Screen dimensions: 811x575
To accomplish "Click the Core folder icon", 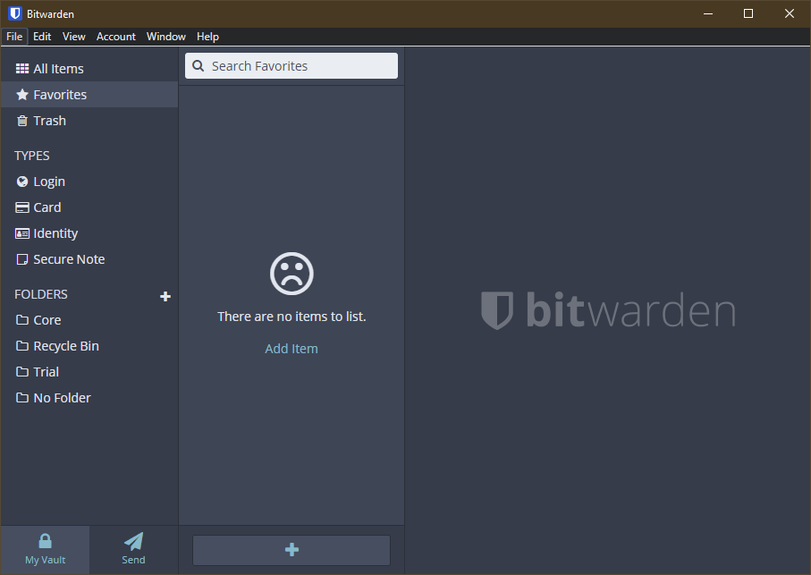I will 22,320.
